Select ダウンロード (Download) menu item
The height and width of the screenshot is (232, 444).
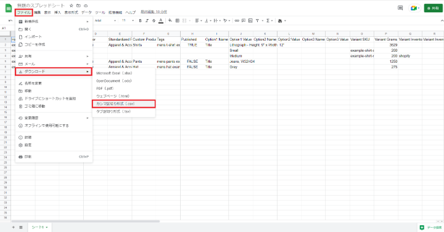click(54, 71)
